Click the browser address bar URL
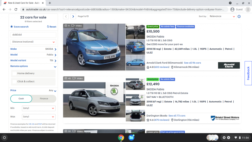The width and height of the screenshot is (252, 142). coord(125,10)
